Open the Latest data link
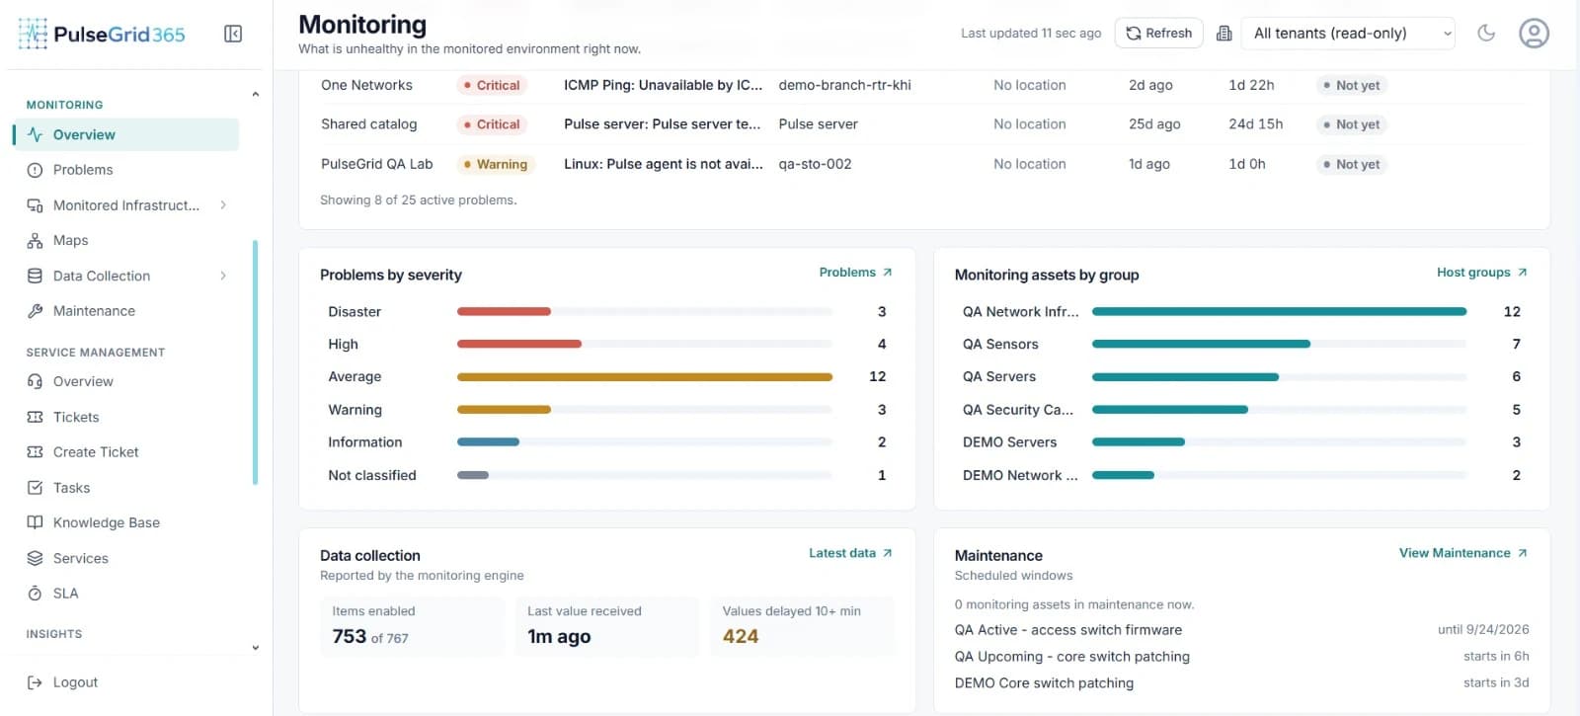Image resolution: width=1580 pixels, height=716 pixels. [850, 553]
